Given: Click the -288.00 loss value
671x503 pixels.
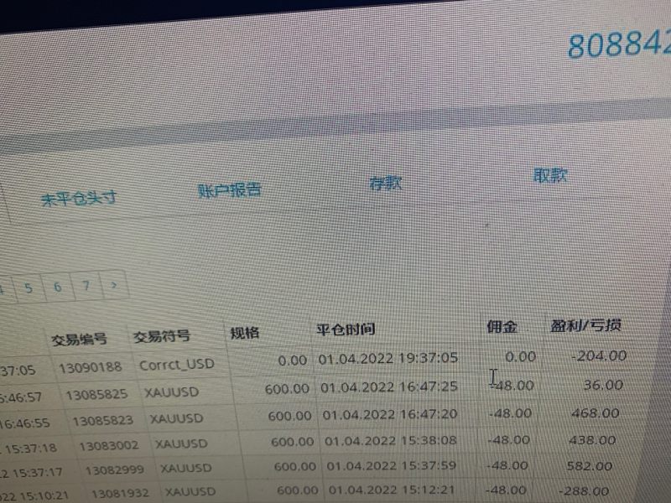Looking at the screenshot, I should (584, 490).
